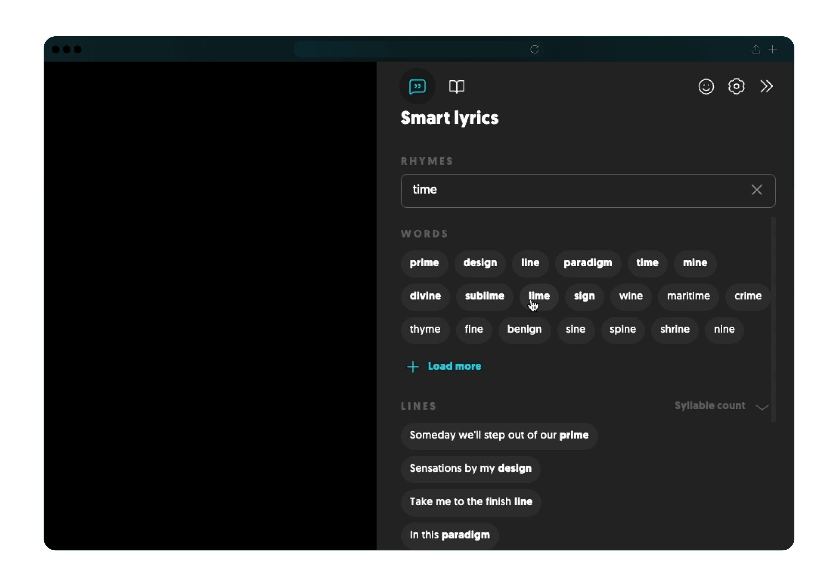This screenshot has width=838, height=587.
Task: Switch to the open book dictionary tab
Action: tap(456, 87)
